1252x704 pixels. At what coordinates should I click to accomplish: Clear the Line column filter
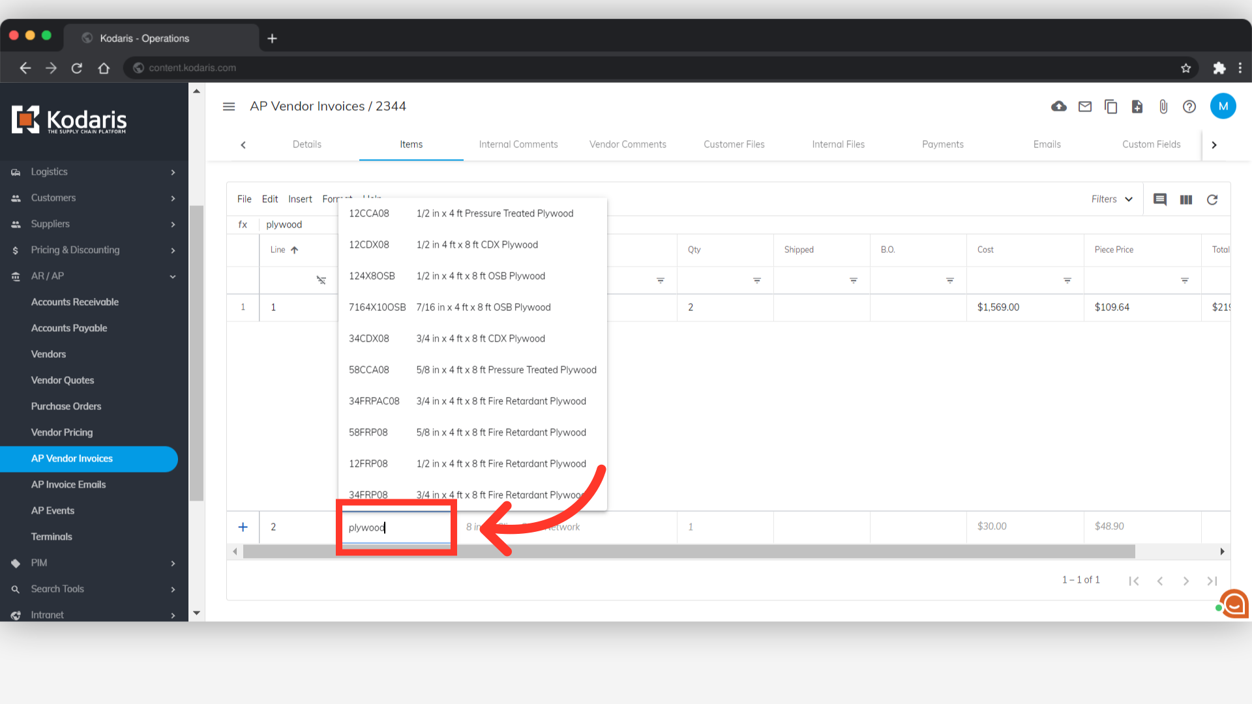click(321, 280)
